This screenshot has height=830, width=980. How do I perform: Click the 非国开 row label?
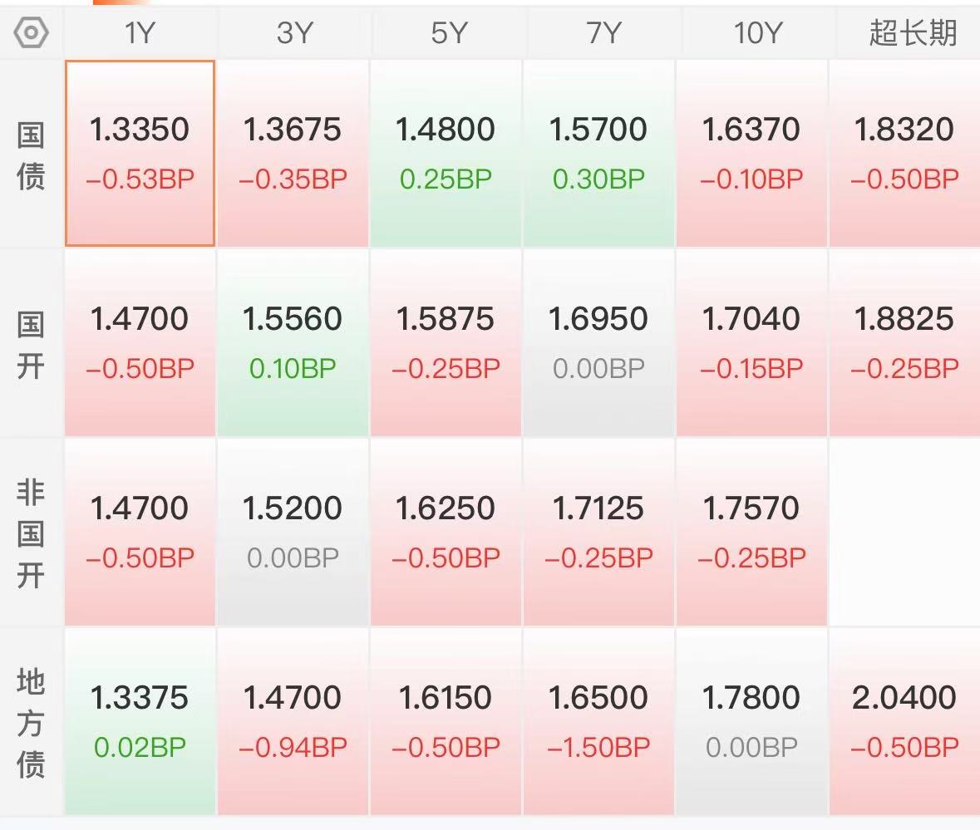[x=31, y=534]
